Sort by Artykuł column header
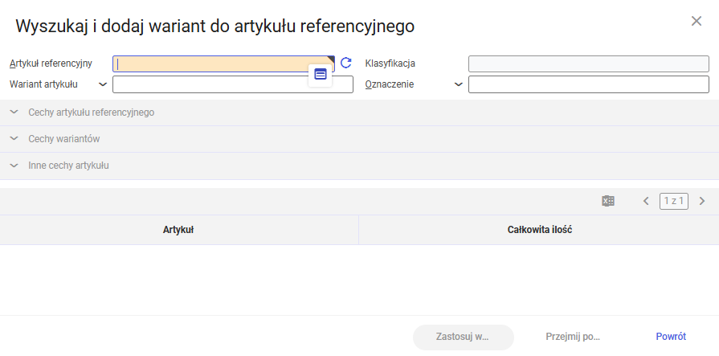Screen dimensions: 719x356 [x=178, y=230]
